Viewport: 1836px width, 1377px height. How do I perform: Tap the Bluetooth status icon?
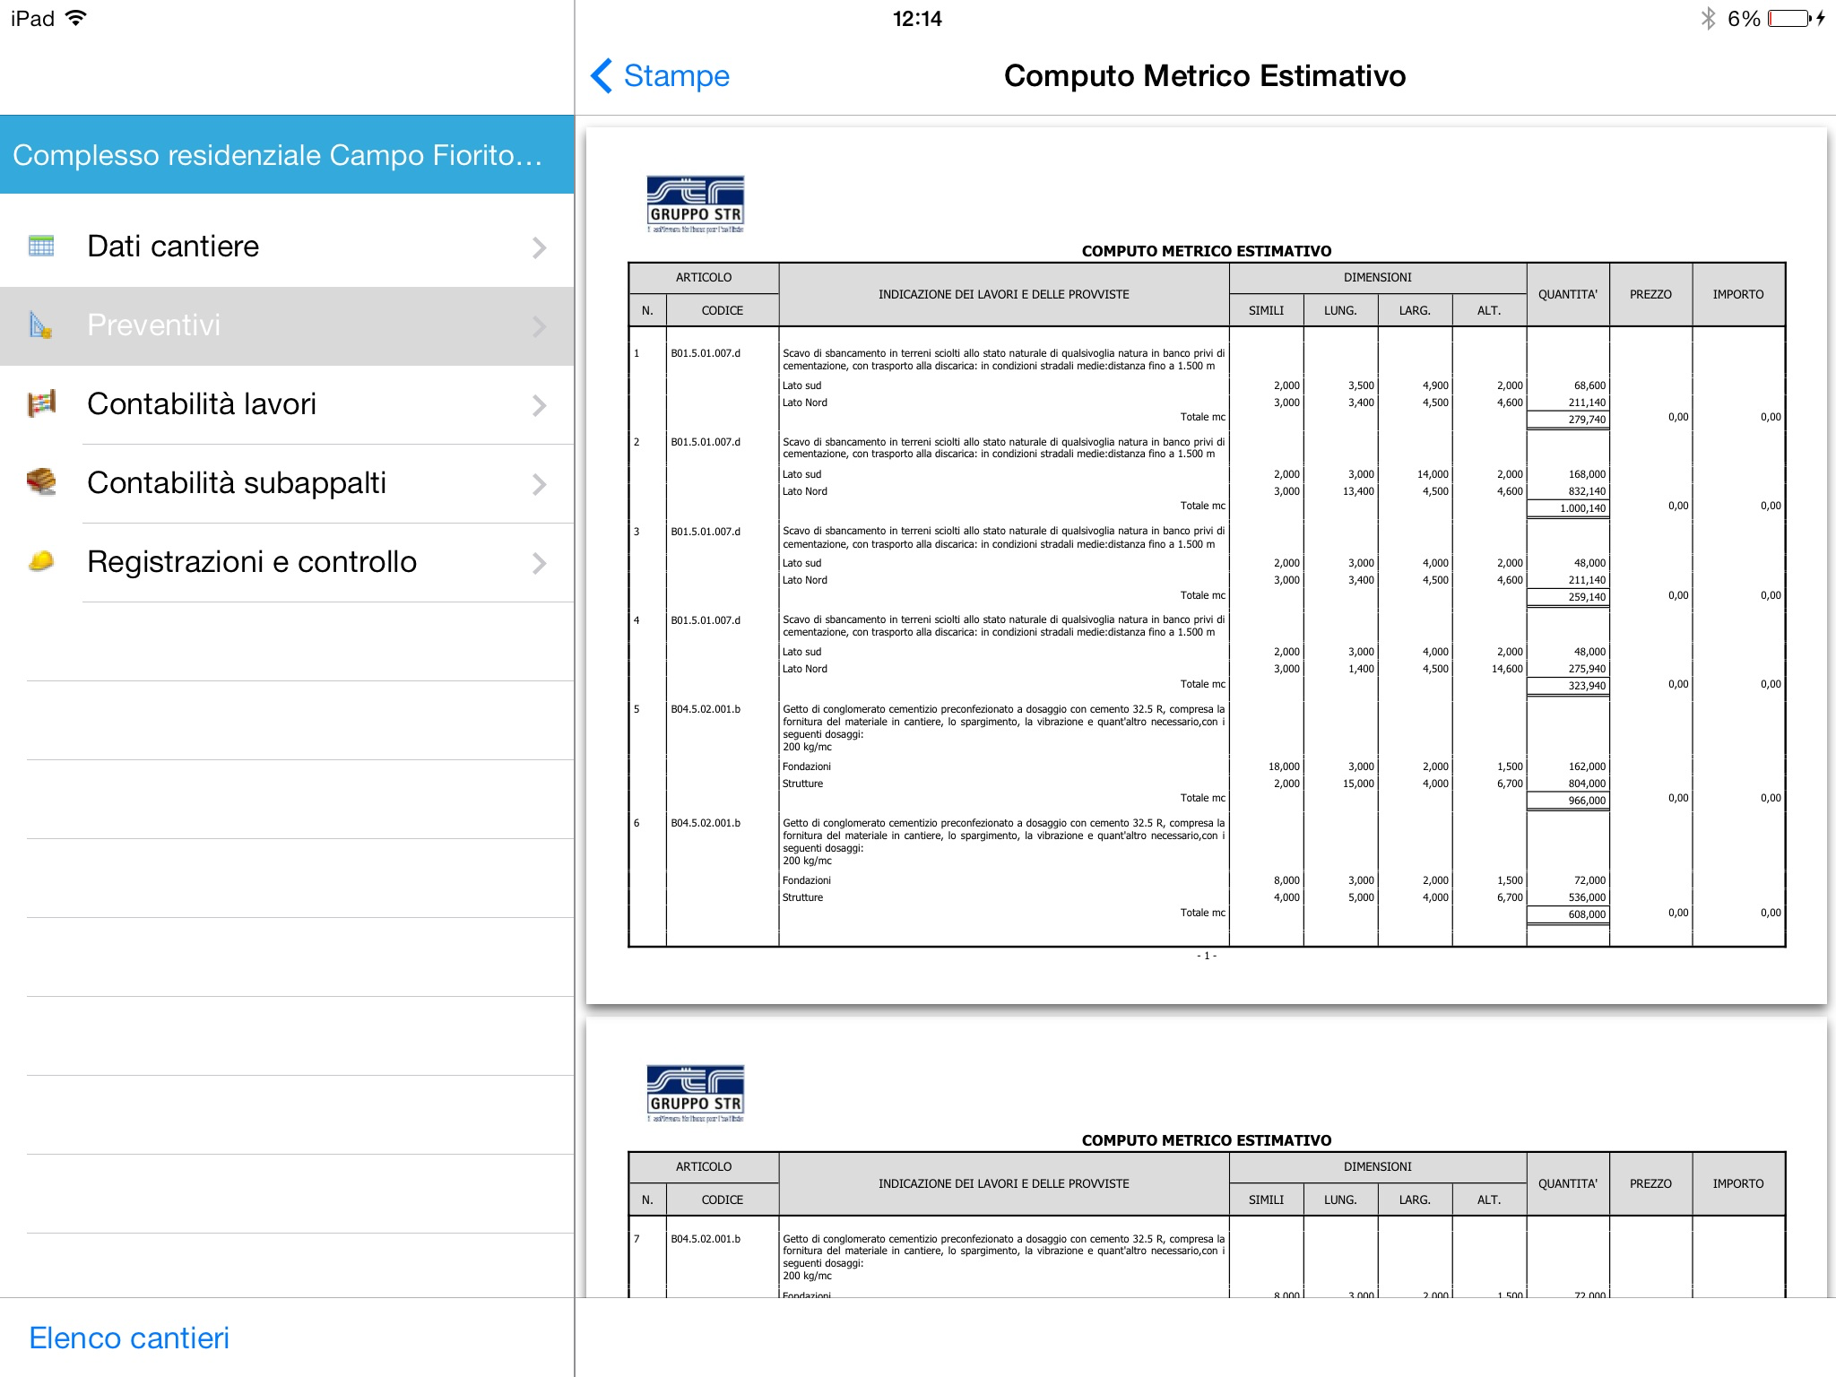1708,19
